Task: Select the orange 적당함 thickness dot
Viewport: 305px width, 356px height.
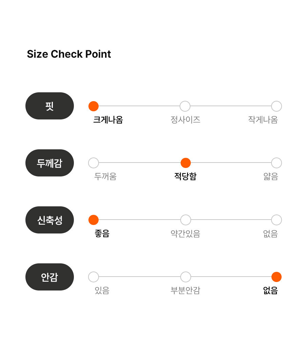Action: 186,163
